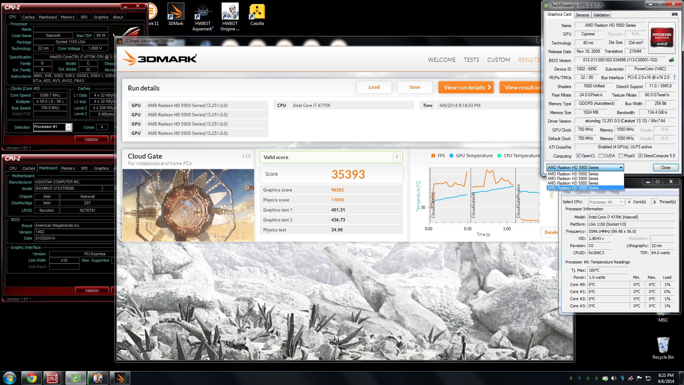Click the green CPU Temperature legend swatch
Screen dimensions: 684x385
(x=499, y=156)
